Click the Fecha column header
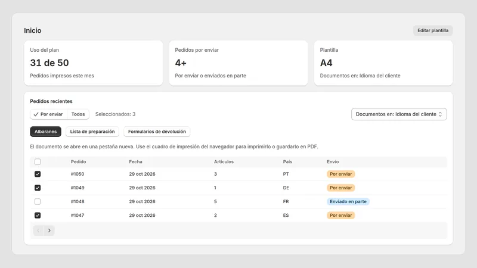 (136, 161)
